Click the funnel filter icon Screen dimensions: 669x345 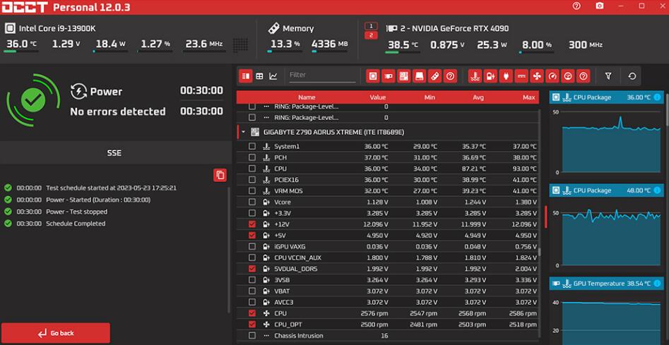coord(608,75)
